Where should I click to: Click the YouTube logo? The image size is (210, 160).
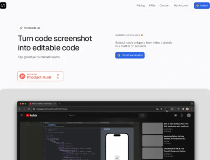point(31,115)
